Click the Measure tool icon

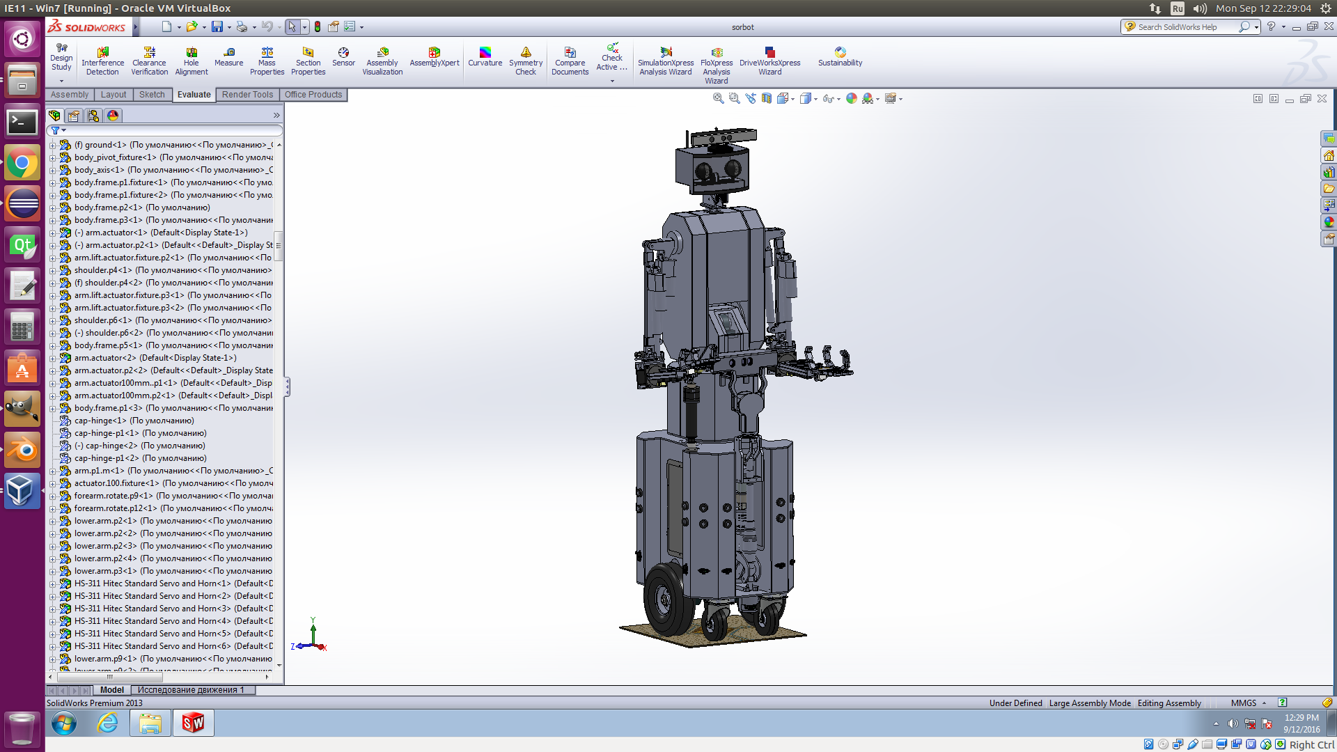228,53
